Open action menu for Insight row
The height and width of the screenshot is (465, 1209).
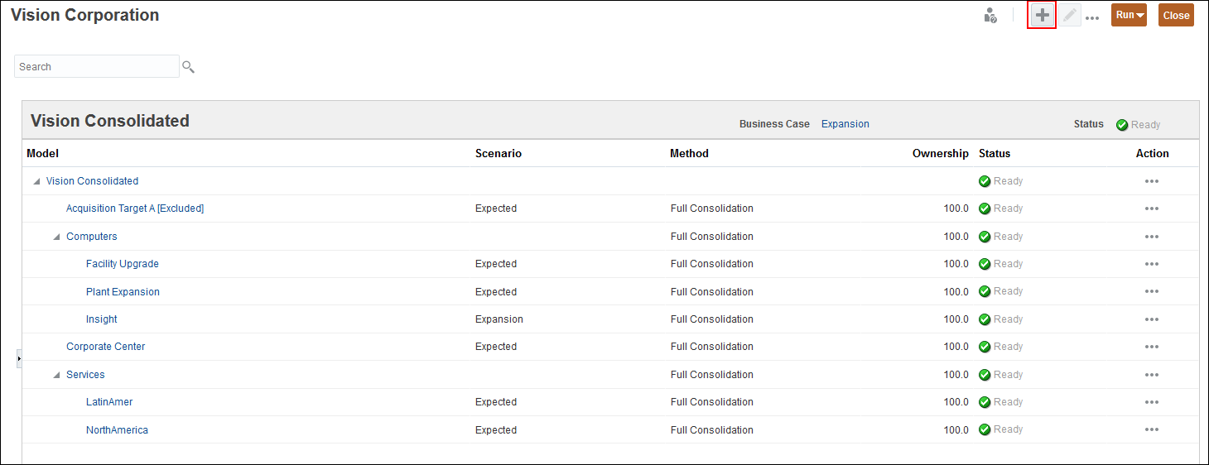(x=1151, y=320)
